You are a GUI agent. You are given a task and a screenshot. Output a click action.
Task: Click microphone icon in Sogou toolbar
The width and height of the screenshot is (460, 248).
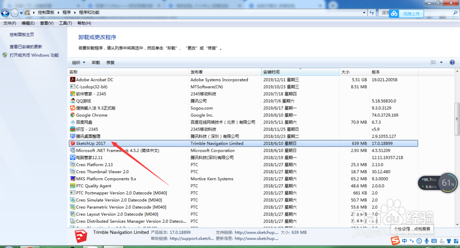[x=426, y=241]
